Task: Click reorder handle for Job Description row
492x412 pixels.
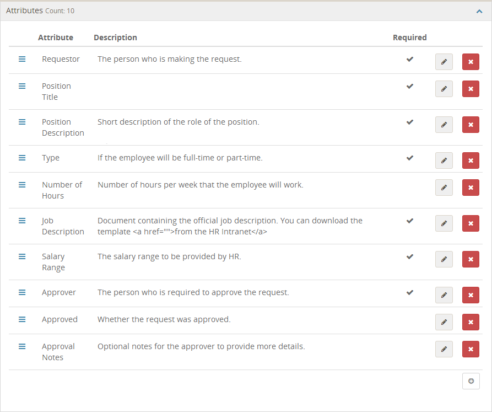Action: point(22,221)
